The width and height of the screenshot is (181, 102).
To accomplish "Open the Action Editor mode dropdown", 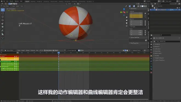I will coord(10,51).
